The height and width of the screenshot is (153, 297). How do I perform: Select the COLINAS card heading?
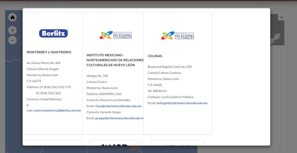coord(155,56)
